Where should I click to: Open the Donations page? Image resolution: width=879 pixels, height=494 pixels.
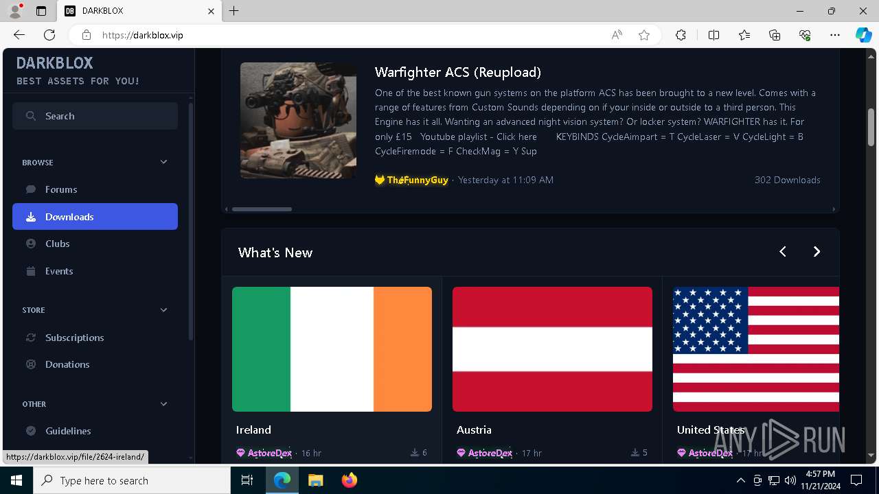[x=95, y=364]
